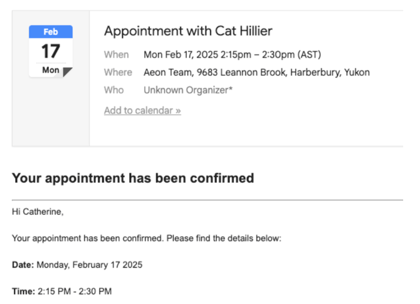
Task: Click the Hi Catherine greeting line
Action: click(38, 212)
